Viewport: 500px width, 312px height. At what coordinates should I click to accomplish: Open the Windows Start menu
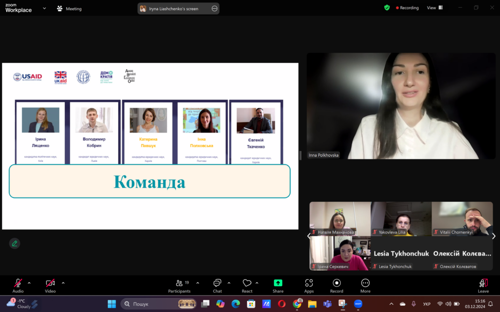(x=112, y=304)
